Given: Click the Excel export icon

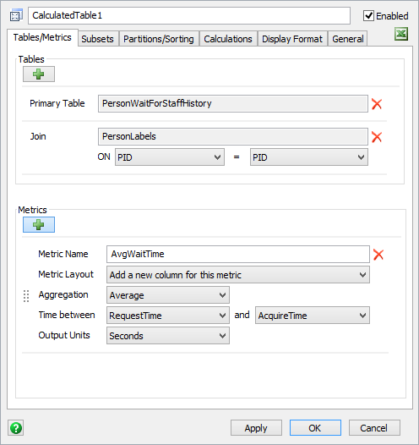Looking at the screenshot, I should click(401, 34).
